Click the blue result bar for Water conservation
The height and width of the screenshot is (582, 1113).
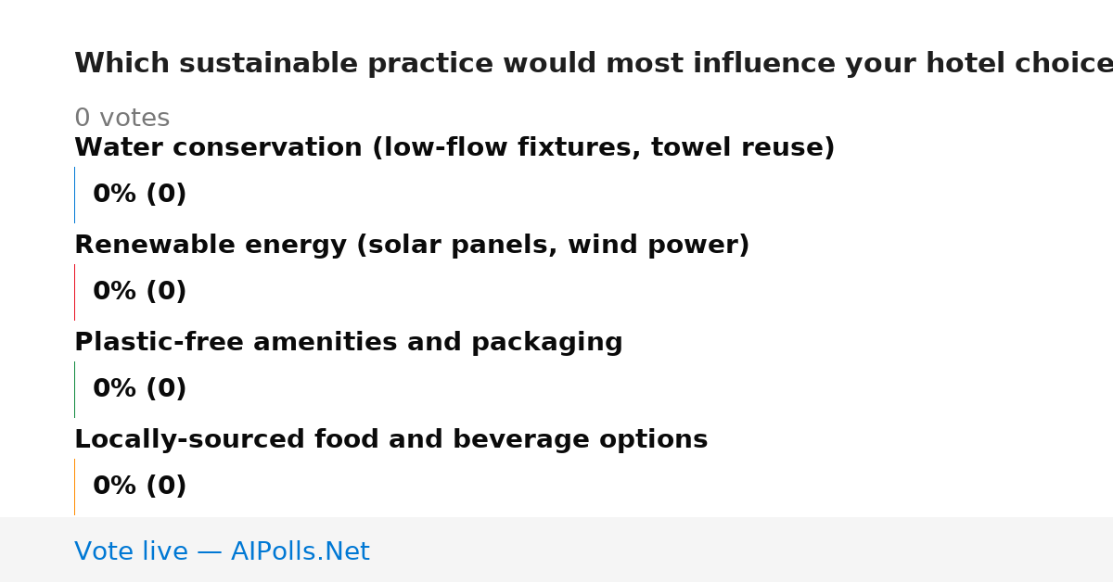[x=74, y=195]
